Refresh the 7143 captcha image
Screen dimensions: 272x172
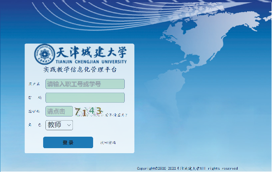pos(89,111)
